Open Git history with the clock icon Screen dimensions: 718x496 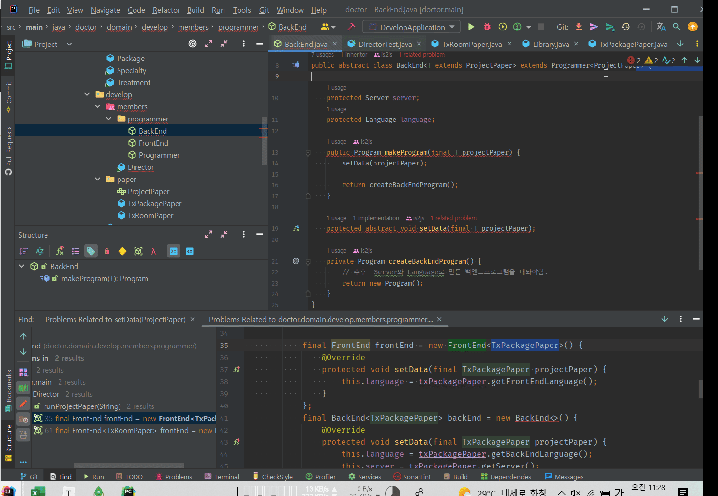click(x=626, y=27)
